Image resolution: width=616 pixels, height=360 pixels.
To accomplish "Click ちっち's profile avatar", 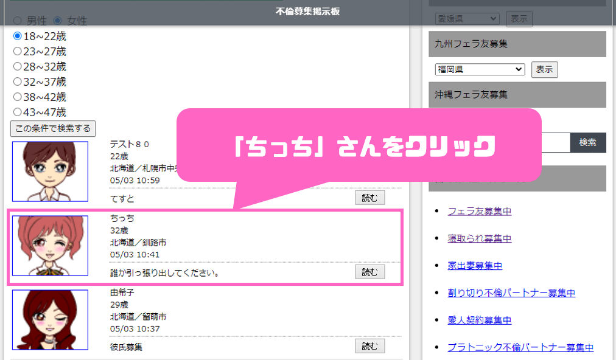I will click(50, 246).
